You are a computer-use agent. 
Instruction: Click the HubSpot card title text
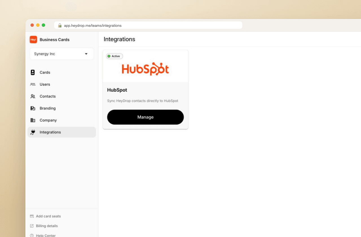117,90
